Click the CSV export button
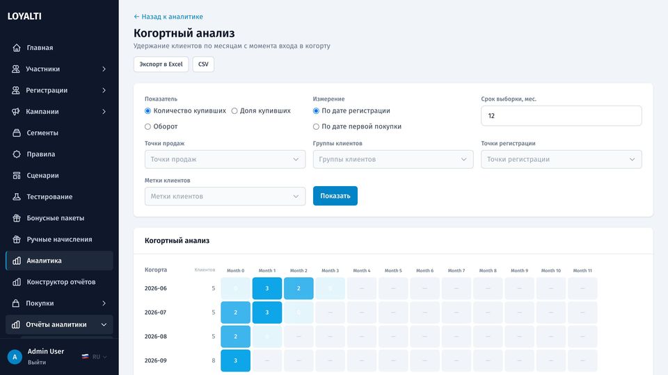The width and height of the screenshot is (668, 375). pos(203,64)
